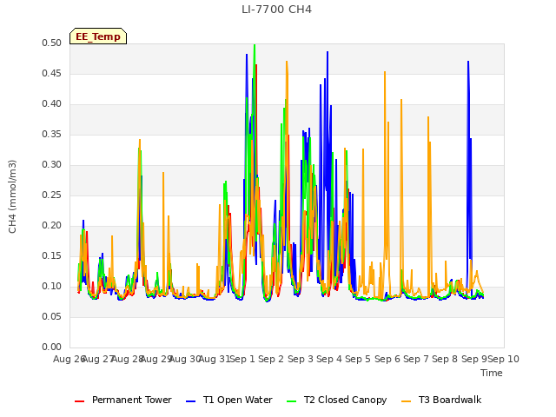Click the 0.25 y-axis tick label
Viewport: 556px width, 417px height.
click(52, 195)
